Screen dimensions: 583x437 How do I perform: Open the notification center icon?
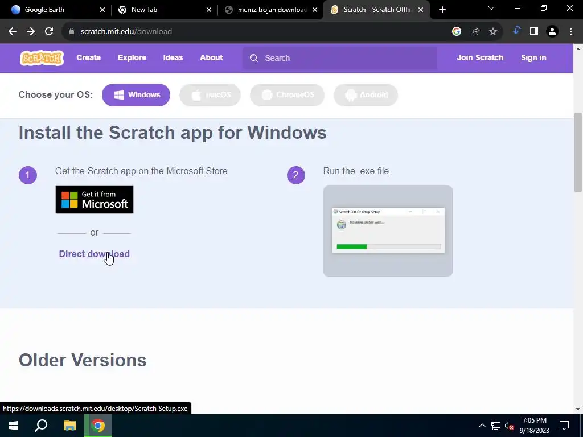point(564,426)
